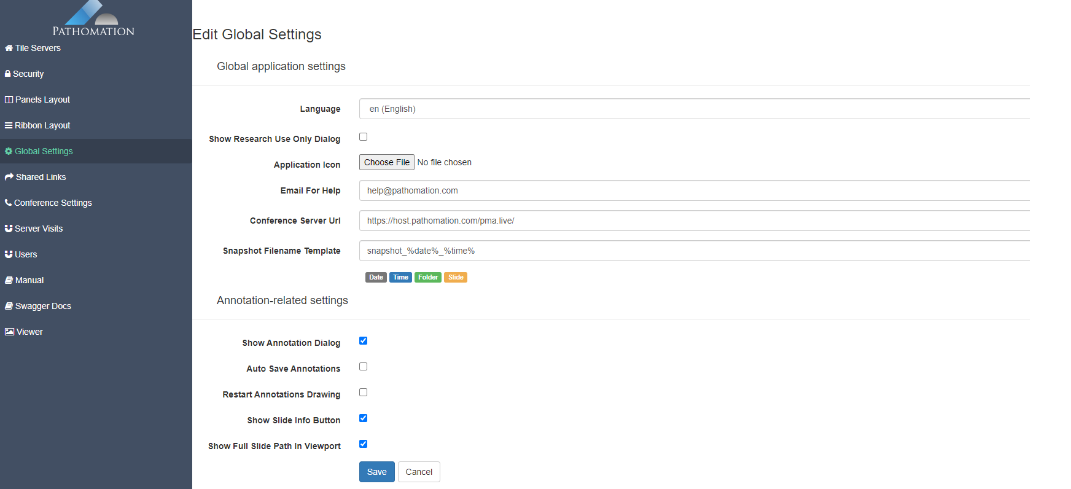
Task: Click the hamburger icon for Ribbon Layout
Action: click(9, 125)
